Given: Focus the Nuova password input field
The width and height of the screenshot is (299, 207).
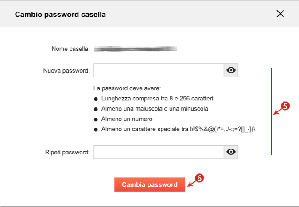Looking at the screenshot, I should tap(159, 70).
